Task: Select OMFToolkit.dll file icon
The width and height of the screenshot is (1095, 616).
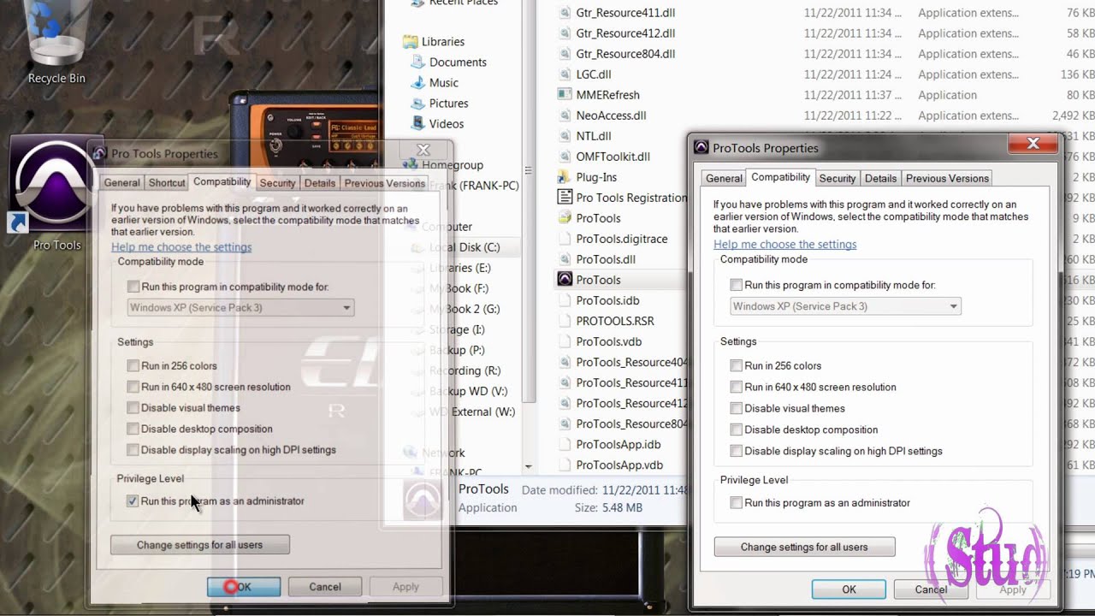Action: click(x=565, y=157)
